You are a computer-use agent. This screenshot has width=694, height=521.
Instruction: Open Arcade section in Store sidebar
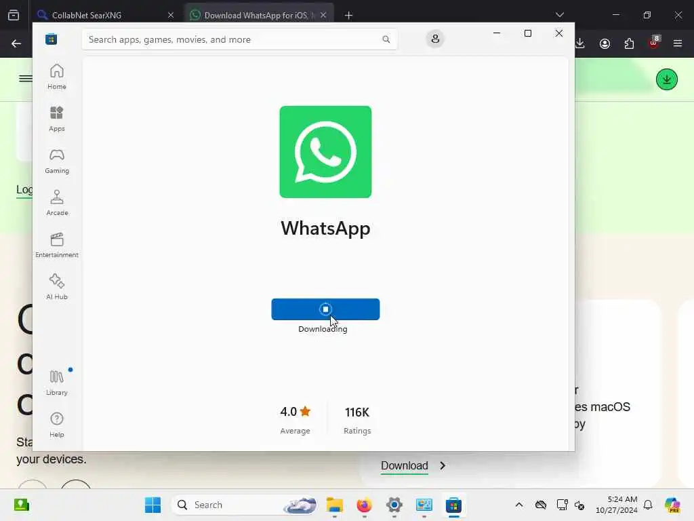point(57,203)
